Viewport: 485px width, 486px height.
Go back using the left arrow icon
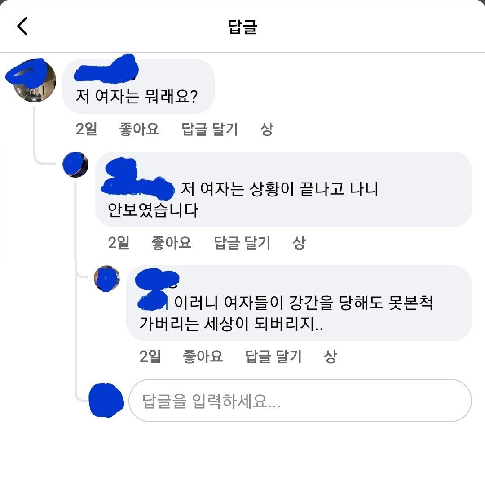[x=22, y=26]
